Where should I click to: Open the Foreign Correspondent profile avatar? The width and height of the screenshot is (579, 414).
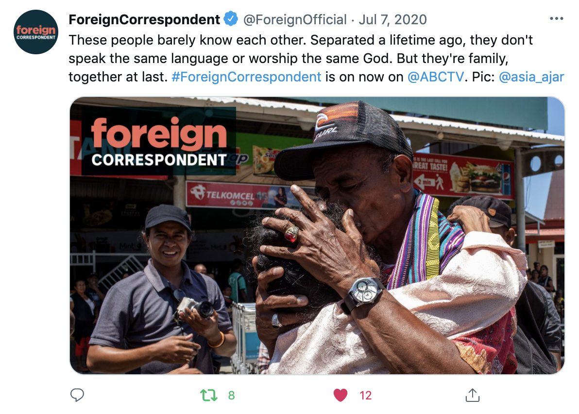point(36,32)
